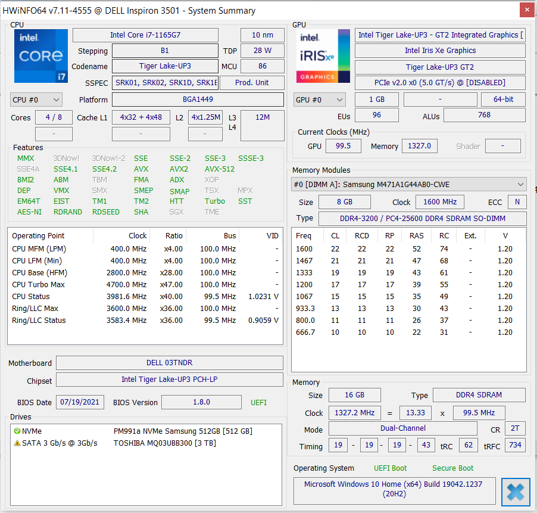
Task: Close the System Summary window
Action: click(527, 10)
